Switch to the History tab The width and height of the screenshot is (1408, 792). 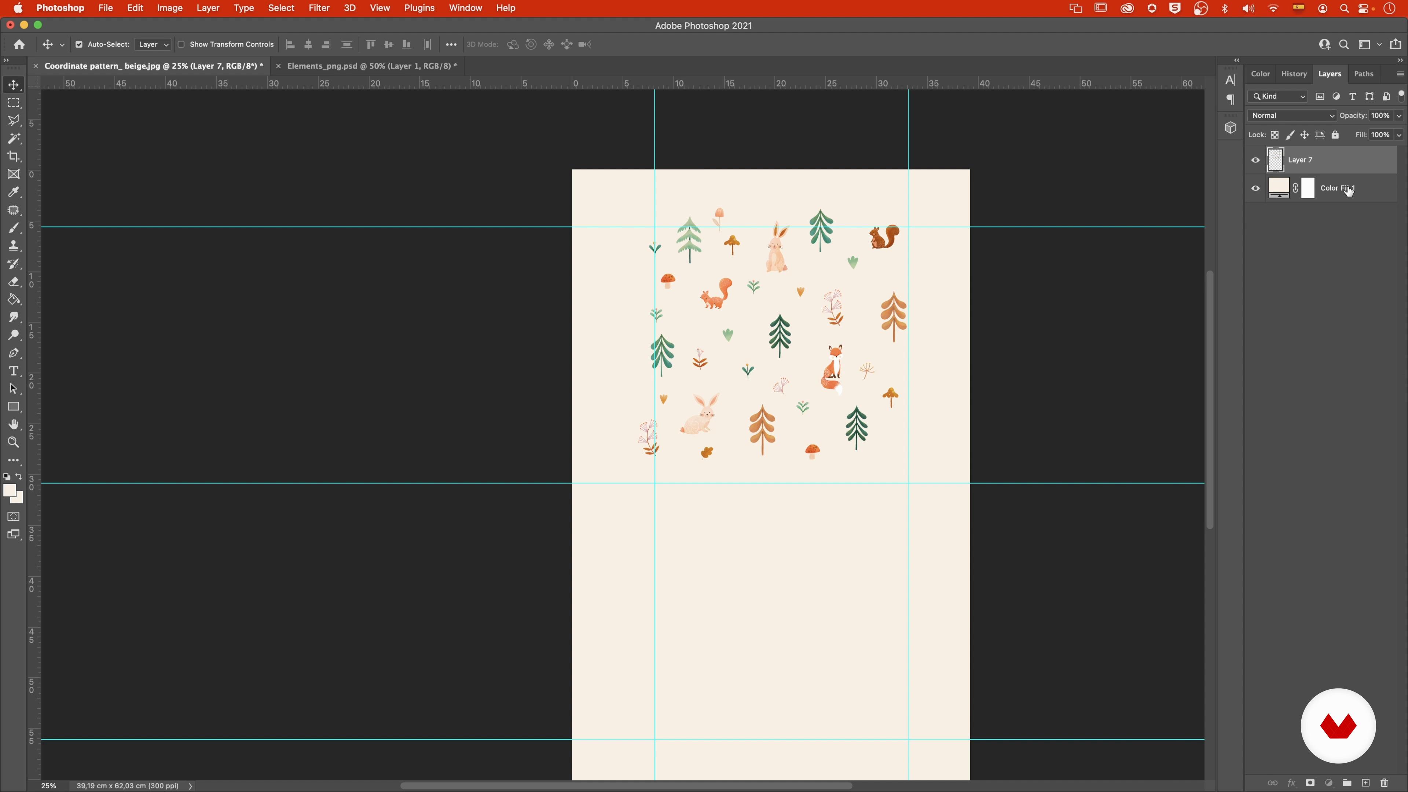click(x=1294, y=74)
